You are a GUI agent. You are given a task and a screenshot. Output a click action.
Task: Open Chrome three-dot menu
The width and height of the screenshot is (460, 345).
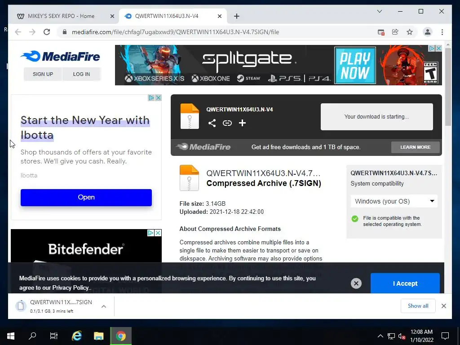(x=442, y=32)
